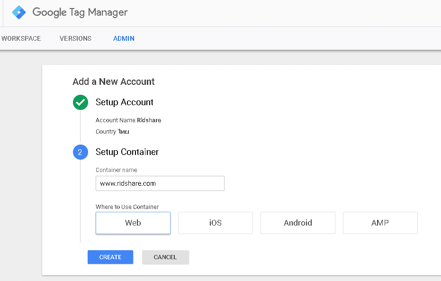Switch to the Versions tab
This screenshot has width=441, height=281.
(x=76, y=38)
